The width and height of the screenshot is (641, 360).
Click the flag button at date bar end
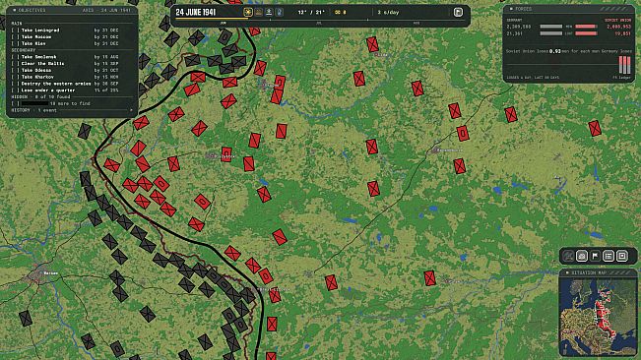tap(458, 12)
